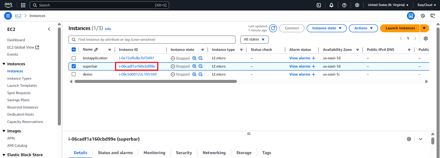This screenshot has width=440, height=158.
Task: Zoom in filter for demo state
Action: click(194, 74)
